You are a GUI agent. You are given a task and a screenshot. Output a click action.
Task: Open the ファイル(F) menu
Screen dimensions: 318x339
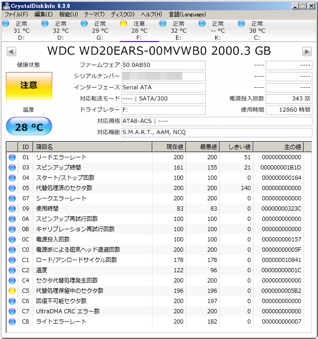point(16,14)
